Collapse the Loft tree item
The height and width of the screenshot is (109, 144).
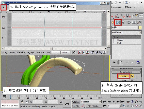point(114,37)
